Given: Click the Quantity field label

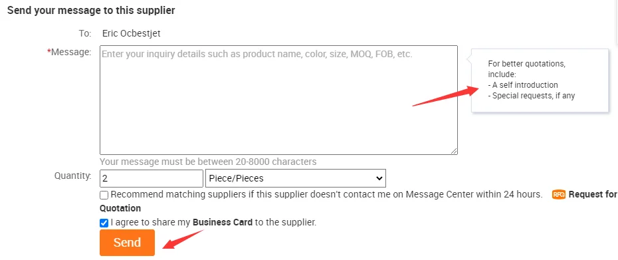Looking at the screenshot, I should [x=73, y=176].
